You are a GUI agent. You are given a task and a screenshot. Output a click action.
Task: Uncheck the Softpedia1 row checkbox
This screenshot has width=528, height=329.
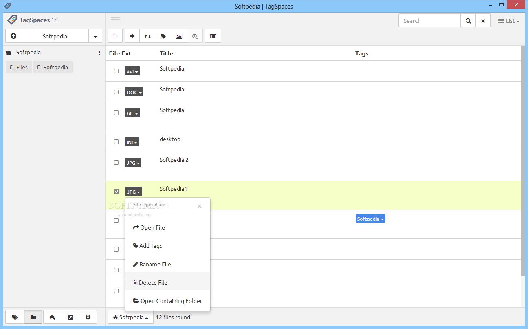[117, 192]
